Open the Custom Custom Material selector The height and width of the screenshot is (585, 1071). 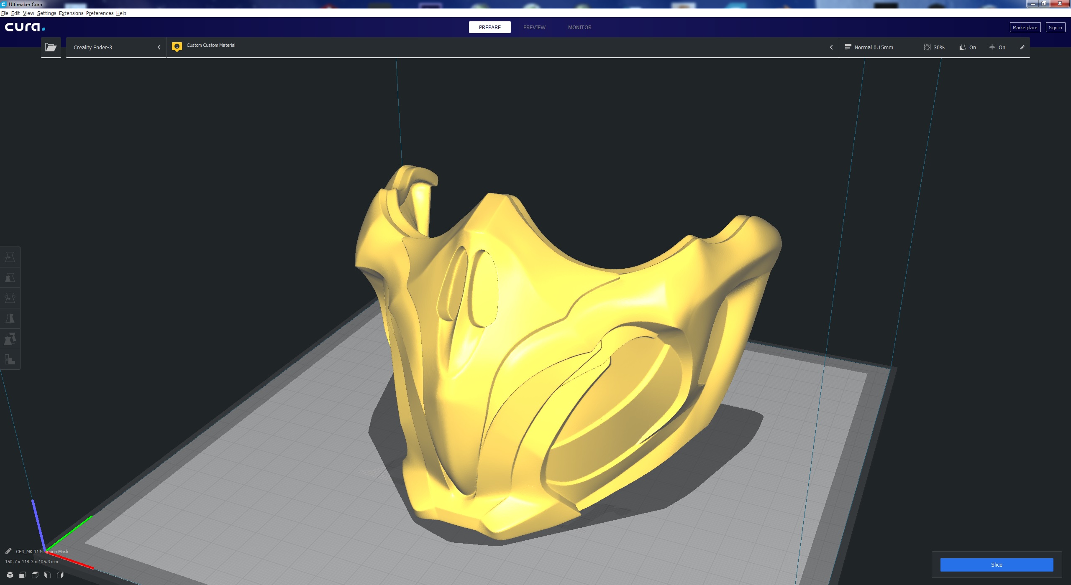point(211,45)
